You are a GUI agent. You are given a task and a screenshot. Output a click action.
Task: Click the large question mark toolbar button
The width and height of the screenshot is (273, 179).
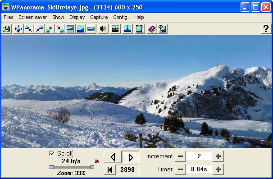pyautogui.click(x=266, y=29)
